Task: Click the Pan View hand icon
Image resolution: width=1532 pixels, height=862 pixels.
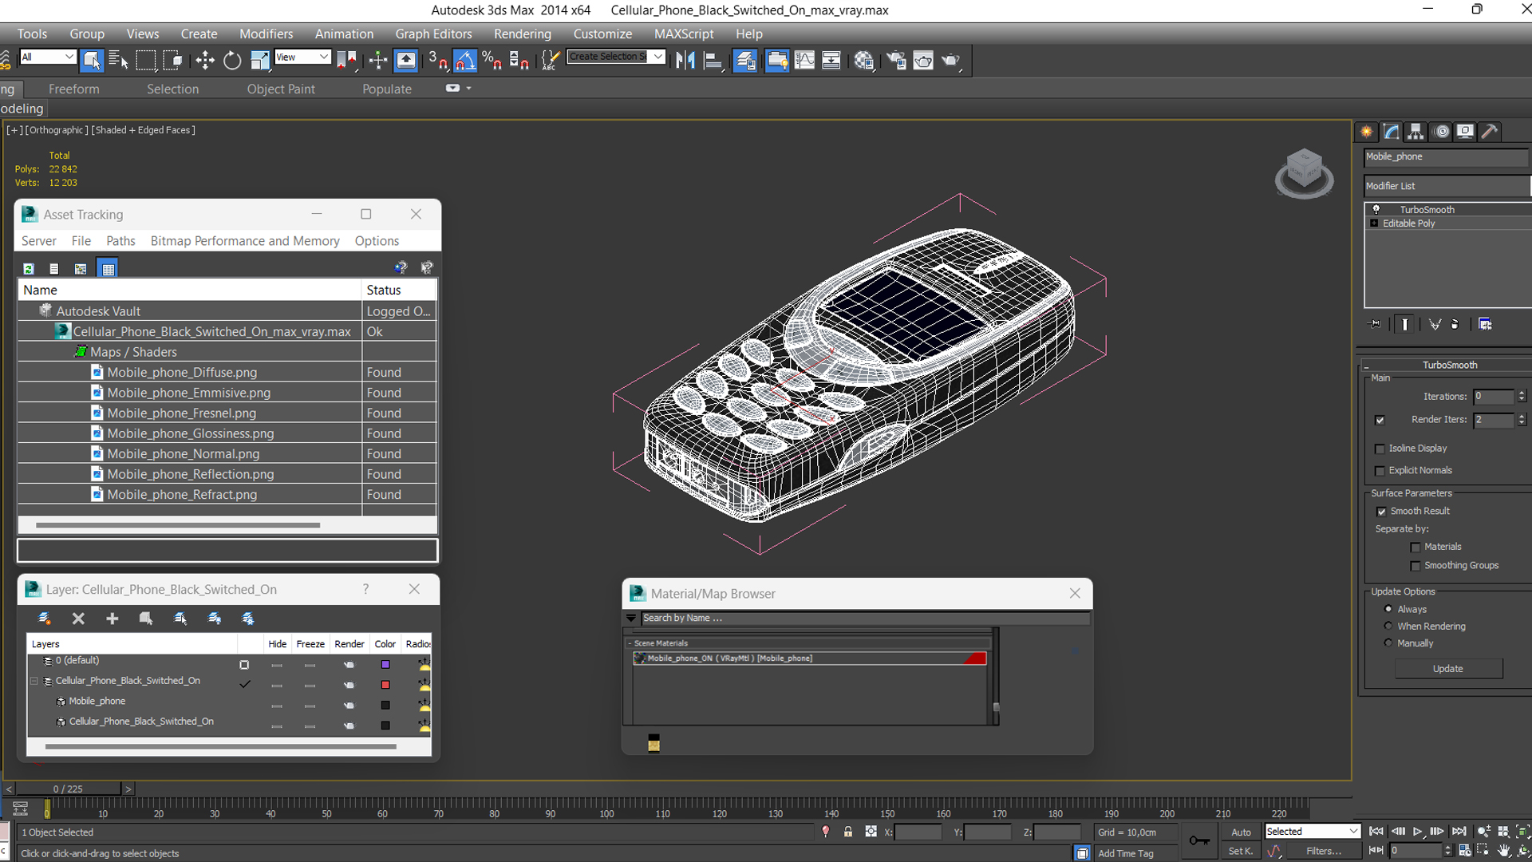Action: pyautogui.click(x=1503, y=852)
